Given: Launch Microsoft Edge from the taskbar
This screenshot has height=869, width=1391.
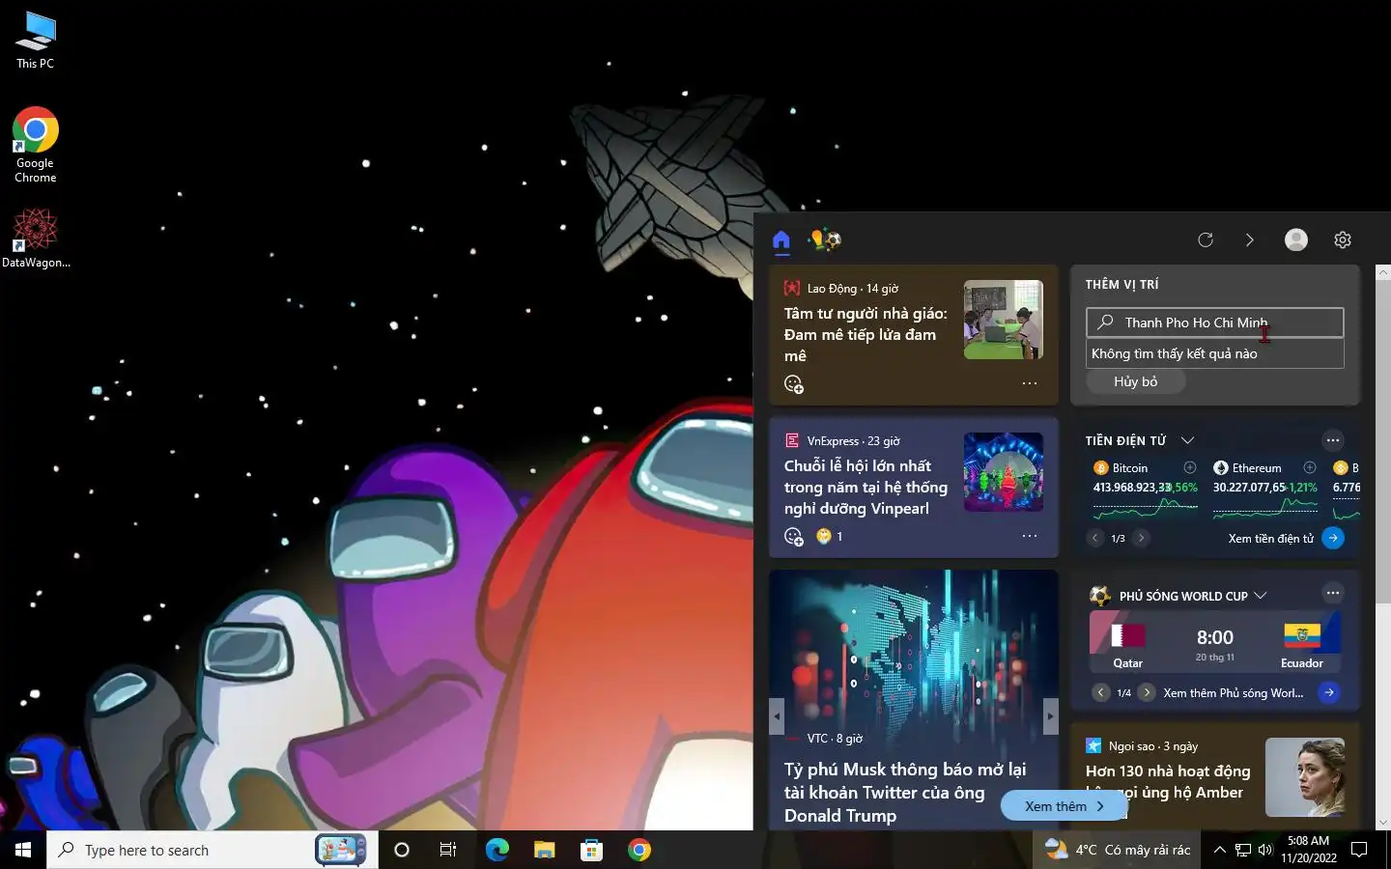Looking at the screenshot, I should (497, 850).
